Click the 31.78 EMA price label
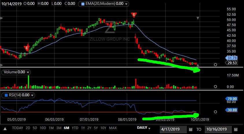 click(x=231, y=58)
